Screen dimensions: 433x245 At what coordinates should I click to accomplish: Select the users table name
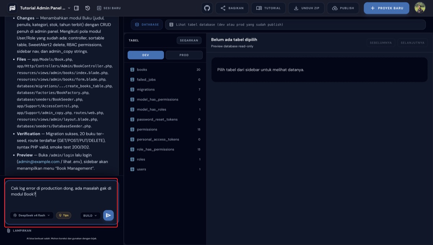click(x=141, y=169)
